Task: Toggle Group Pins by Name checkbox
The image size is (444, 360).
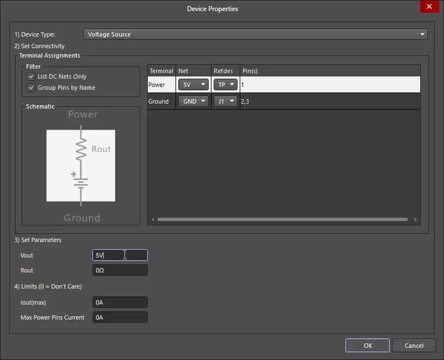Action: pos(31,88)
